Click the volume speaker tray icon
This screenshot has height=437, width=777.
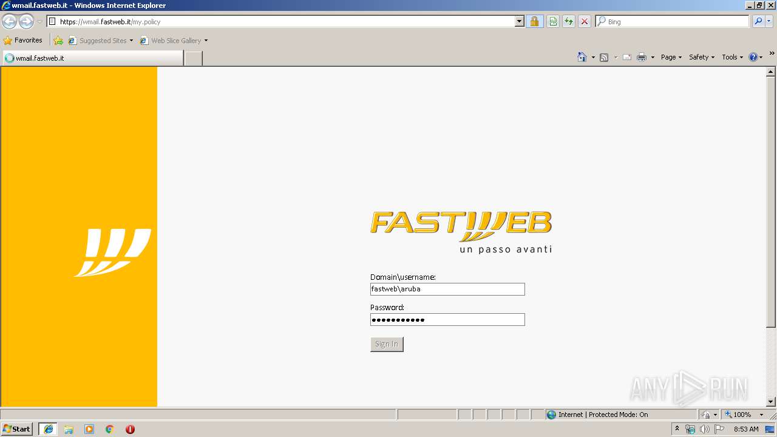[705, 429]
